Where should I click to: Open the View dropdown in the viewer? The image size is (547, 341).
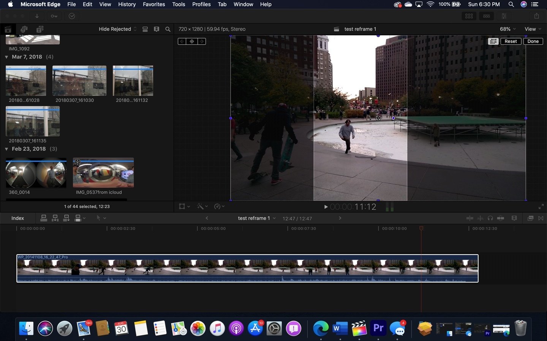pyautogui.click(x=533, y=29)
